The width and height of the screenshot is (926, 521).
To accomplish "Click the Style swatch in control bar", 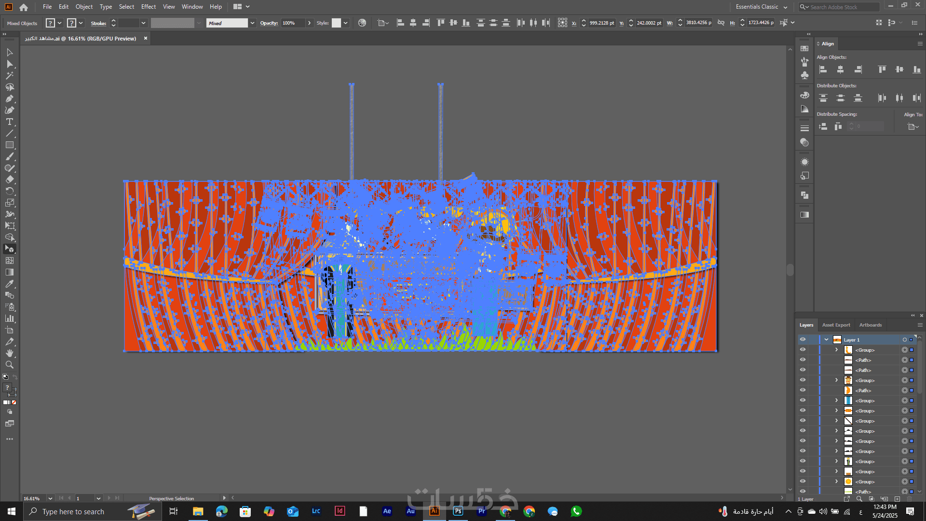I will 336,23.
